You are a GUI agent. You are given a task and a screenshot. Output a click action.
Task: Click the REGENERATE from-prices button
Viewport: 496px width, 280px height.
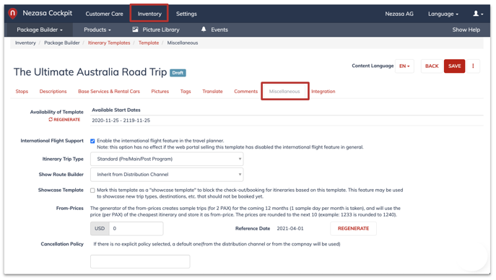coord(353,229)
